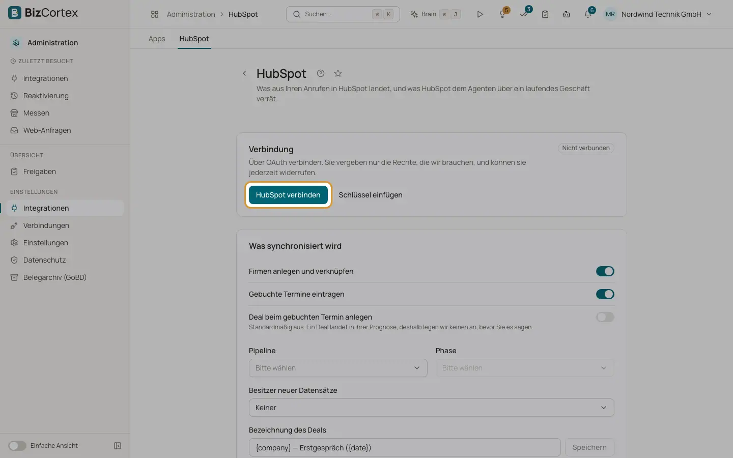Enable Deal beim gebuchten Termin anlegen

(605, 317)
